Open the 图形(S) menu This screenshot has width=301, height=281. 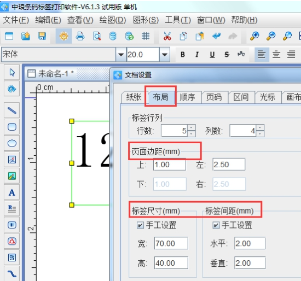click(x=146, y=20)
